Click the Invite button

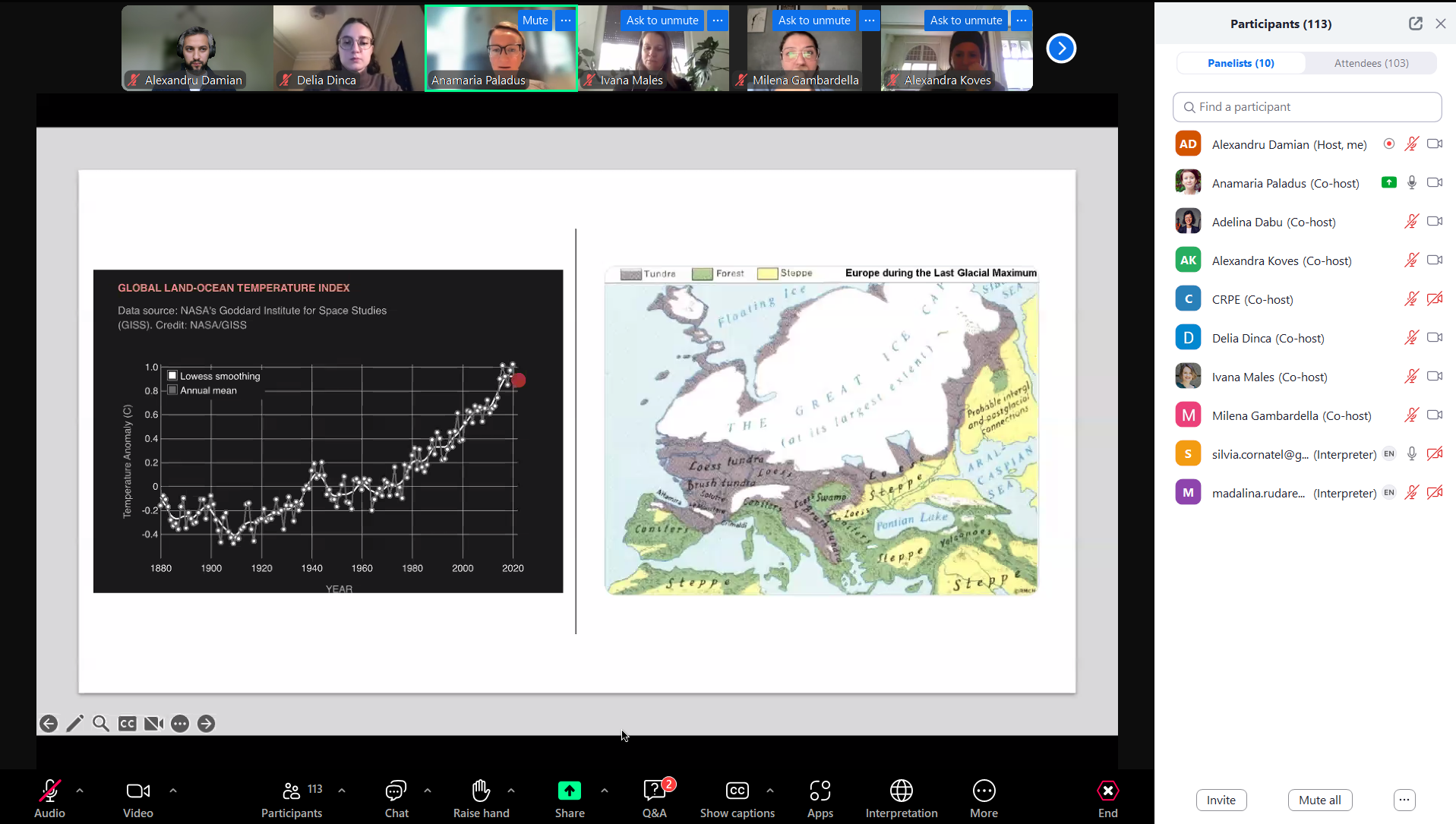tap(1221, 800)
